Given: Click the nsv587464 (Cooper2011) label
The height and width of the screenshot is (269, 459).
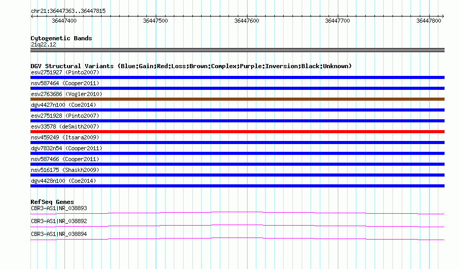Looking at the screenshot, I should [65, 83].
